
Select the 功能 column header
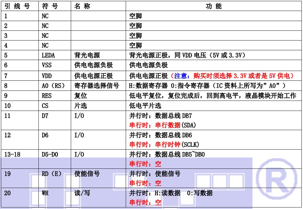click(214, 6)
